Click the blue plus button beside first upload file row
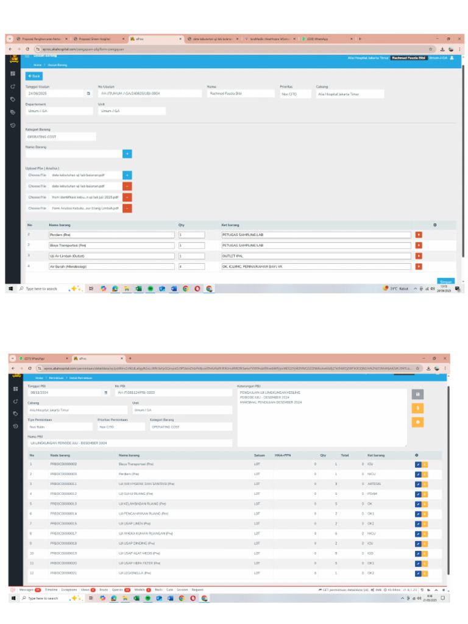The width and height of the screenshot is (468, 624). coord(127,175)
